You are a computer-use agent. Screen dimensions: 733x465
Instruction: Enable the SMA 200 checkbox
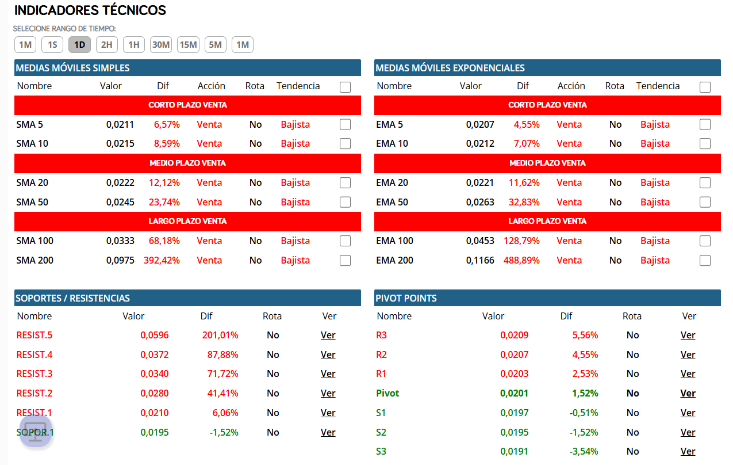pos(345,260)
